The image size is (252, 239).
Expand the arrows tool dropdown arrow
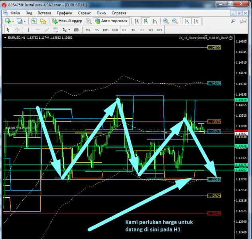69,30
